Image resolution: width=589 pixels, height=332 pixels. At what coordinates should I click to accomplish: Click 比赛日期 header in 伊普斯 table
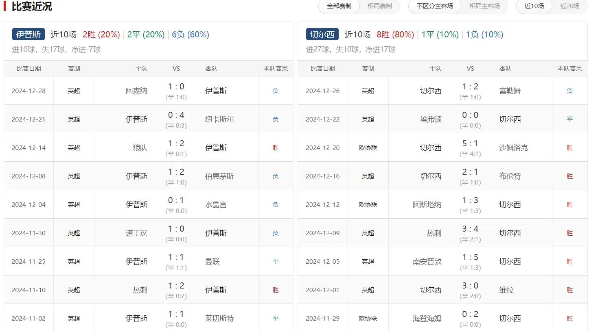click(x=28, y=68)
